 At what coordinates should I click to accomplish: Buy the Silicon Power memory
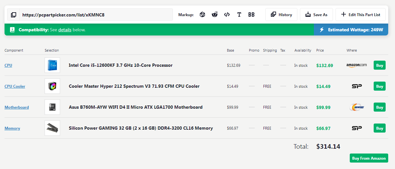(x=379, y=128)
